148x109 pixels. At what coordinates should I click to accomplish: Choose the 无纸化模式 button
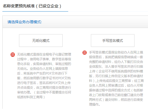coord(41,41)
